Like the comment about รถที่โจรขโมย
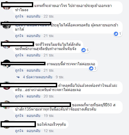This screenshot has height=135, width=129. pyautogui.click(x=19, y=55)
